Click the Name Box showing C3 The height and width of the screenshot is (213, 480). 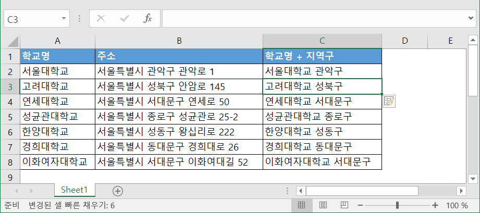tap(32, 19)
